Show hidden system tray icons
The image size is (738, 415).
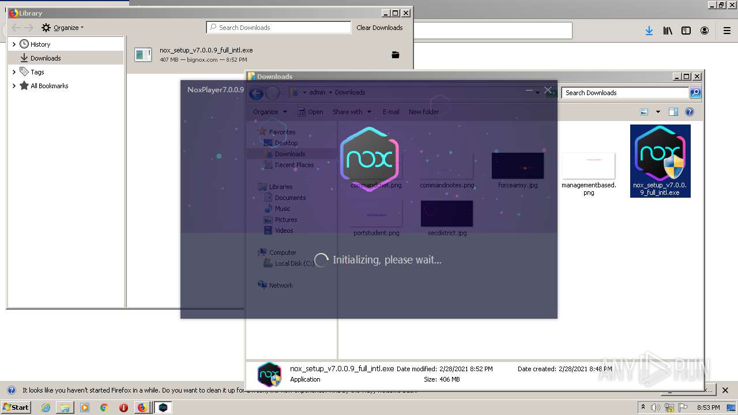coord(643,408)
